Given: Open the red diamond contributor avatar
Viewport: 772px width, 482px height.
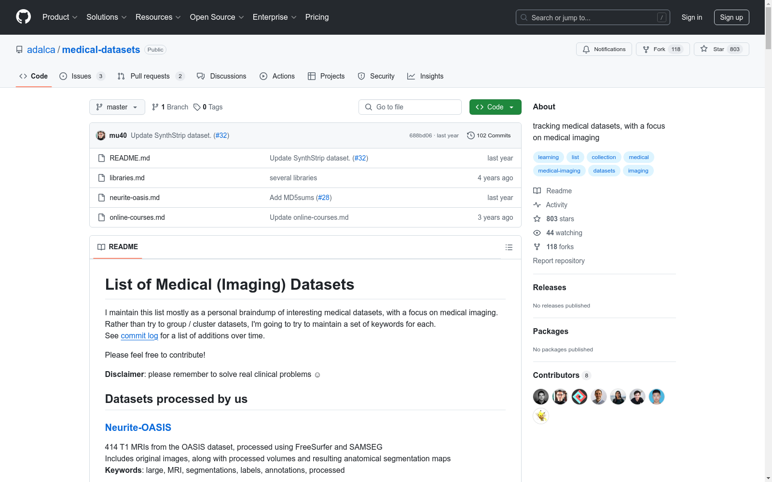Looking at the screenshot, I should 579,397.
